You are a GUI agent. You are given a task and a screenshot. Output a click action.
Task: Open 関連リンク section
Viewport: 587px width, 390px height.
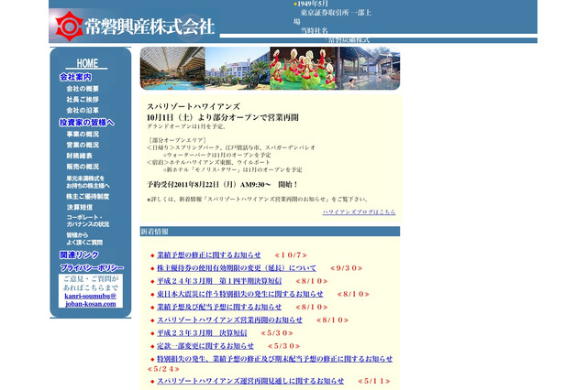coord(79,255)
